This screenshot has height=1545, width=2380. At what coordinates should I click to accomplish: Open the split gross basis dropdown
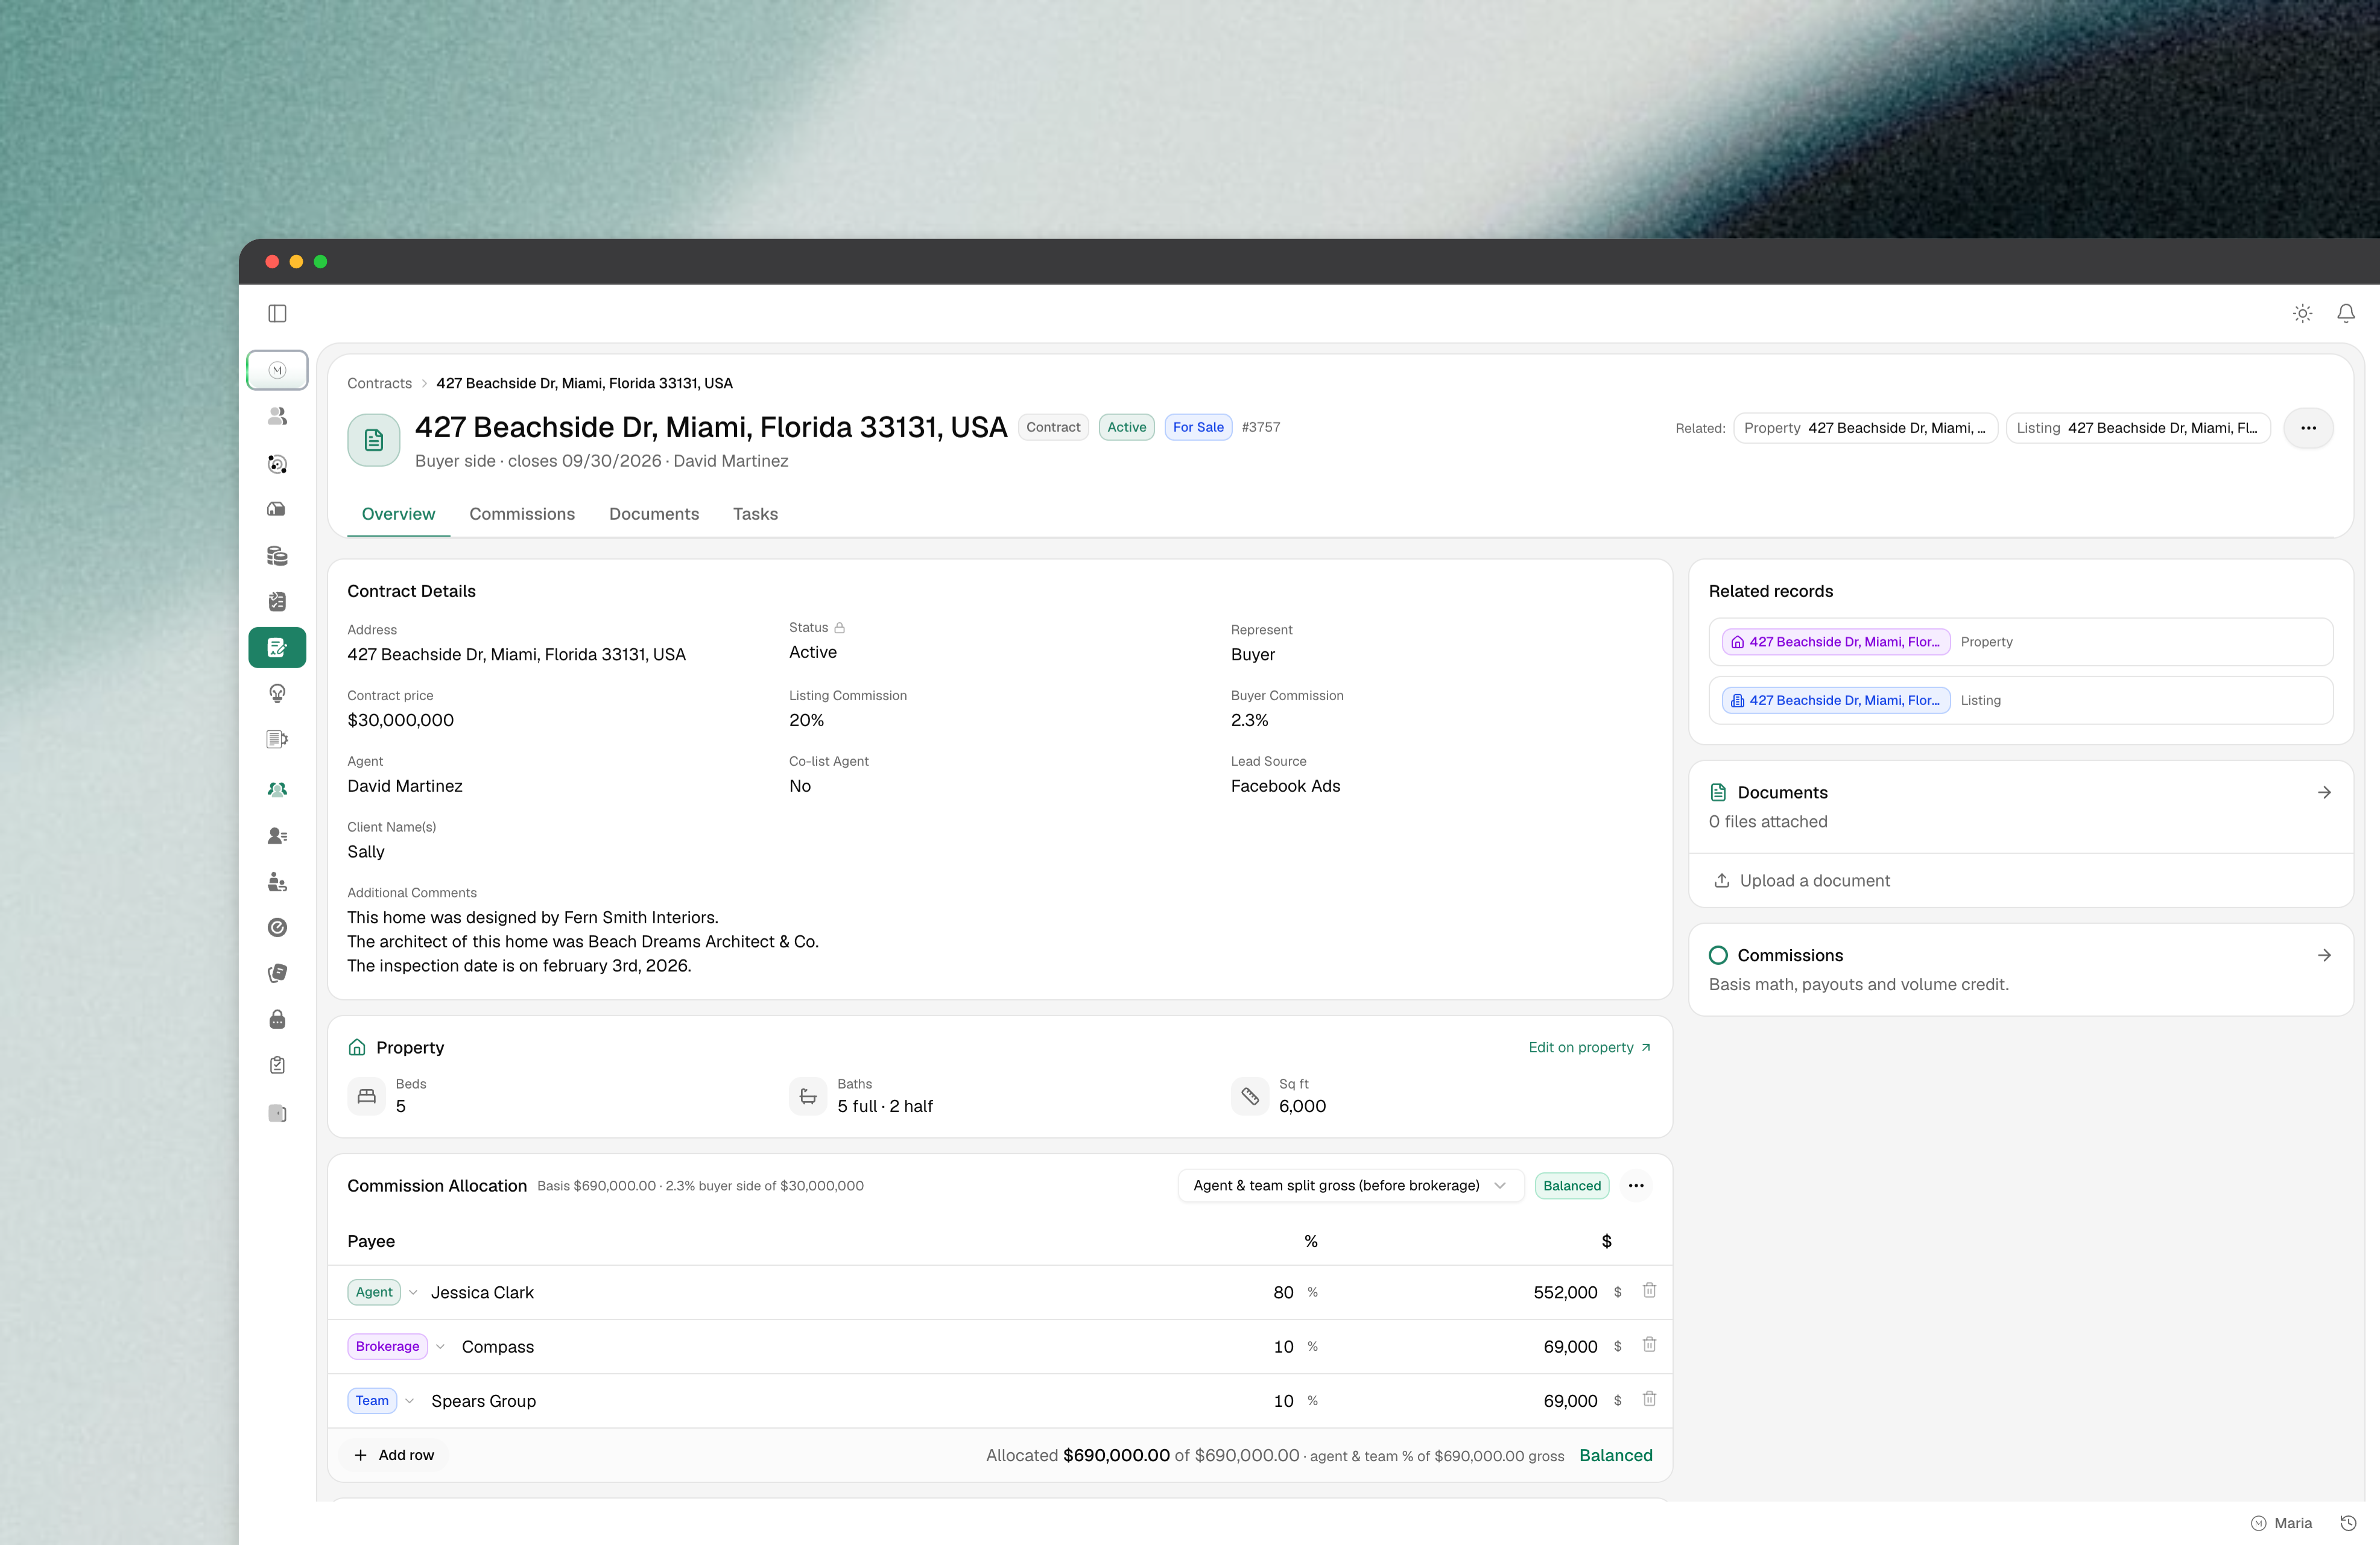(1350, 1185)
